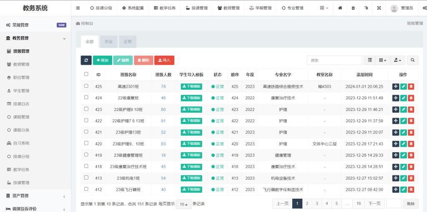Click the 编辑 button in toolbar
The height and width of the screenshot is (212, 427).
pyautogui.click(x=123, y=60)
